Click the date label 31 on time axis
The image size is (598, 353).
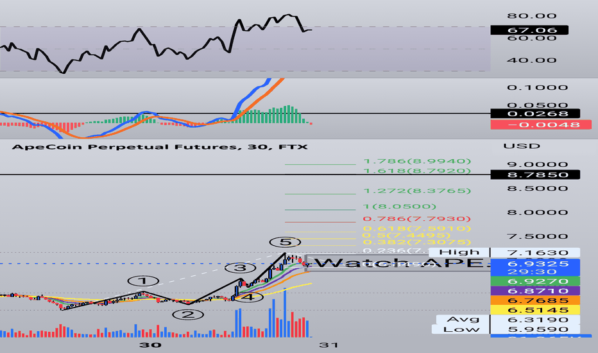pyautogui.click(x=329, y=345)
